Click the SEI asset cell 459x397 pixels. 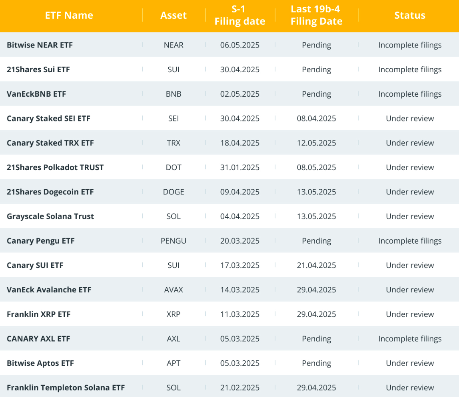[x=174, y=118]
